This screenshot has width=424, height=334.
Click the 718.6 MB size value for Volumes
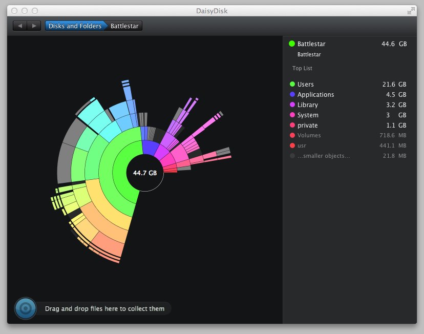click(393, 135)
